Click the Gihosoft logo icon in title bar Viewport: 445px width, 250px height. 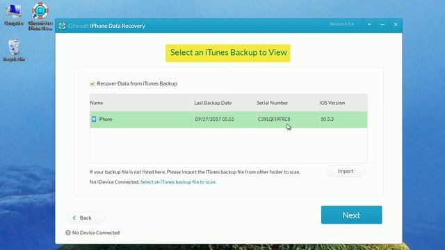point(62,26)
